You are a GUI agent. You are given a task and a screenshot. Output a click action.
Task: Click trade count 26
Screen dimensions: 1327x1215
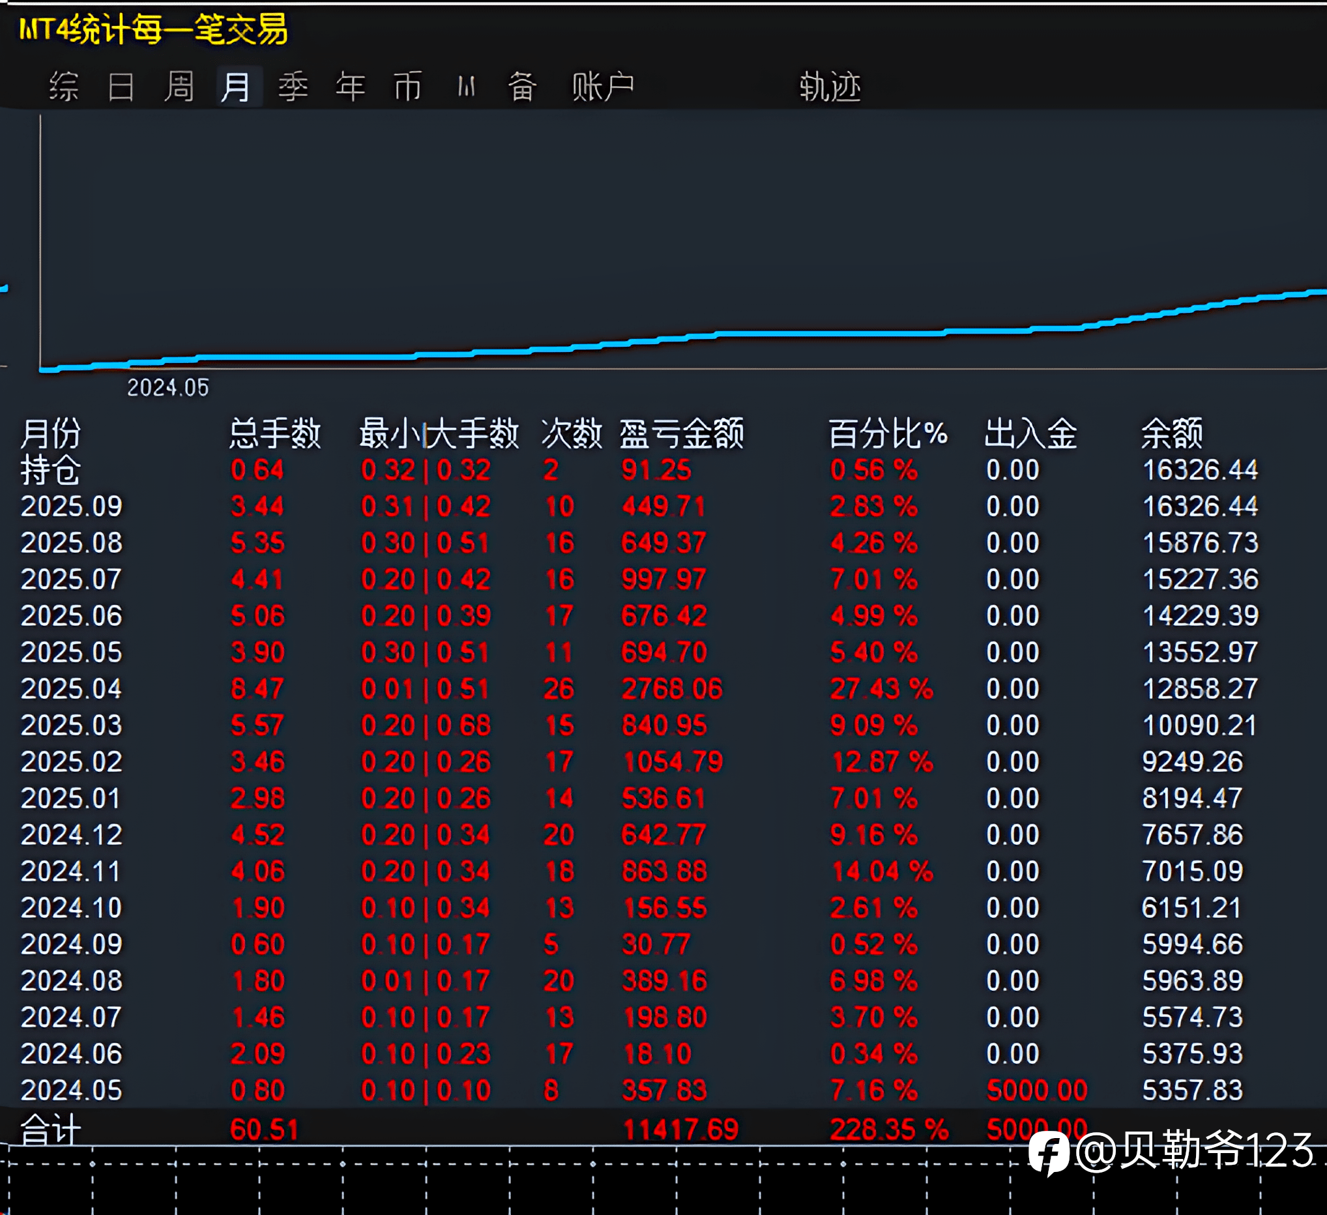558,689
